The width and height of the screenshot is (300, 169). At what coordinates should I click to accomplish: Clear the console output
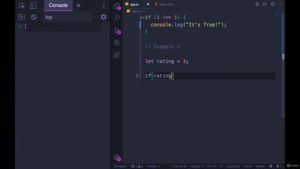pyautogui.click(x=34, y=17)
